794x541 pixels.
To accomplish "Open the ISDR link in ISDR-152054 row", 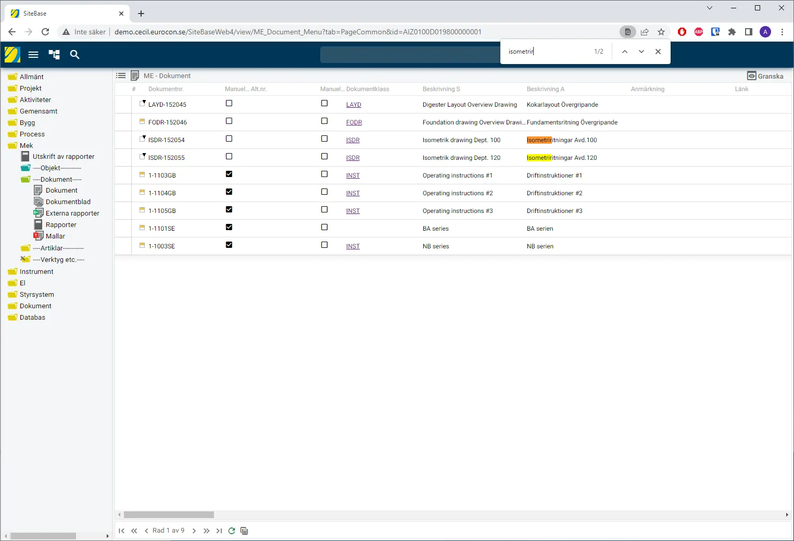I will 353,140.
